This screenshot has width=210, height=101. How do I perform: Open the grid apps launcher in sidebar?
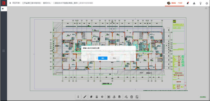pyautogui.click(x=4, y=51)
